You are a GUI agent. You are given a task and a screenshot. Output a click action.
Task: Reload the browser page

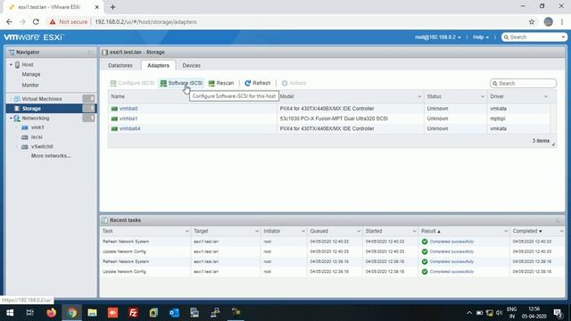coord(36,21)
